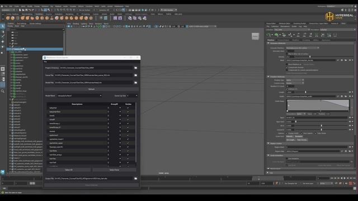Toggle Use animation checkbox
This screenshot has width=358, height=201.
[287, 159]
